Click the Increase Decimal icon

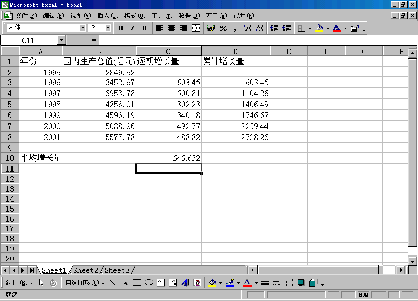247,28
